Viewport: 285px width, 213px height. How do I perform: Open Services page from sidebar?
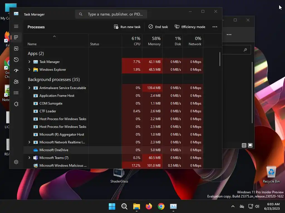[16, 104]
